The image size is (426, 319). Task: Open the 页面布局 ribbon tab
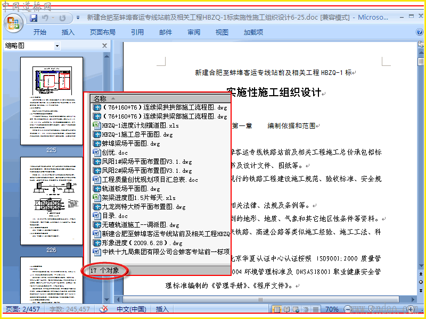(x=102, y=32)
